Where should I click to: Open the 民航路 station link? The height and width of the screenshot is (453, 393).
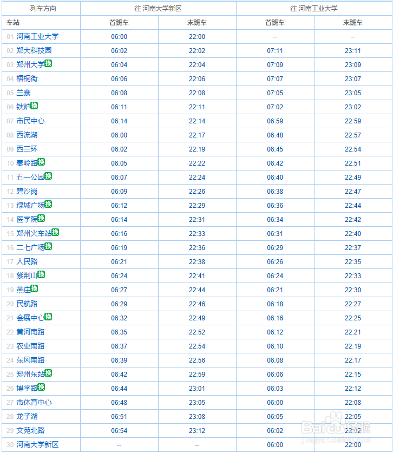(x=27, y=304)
